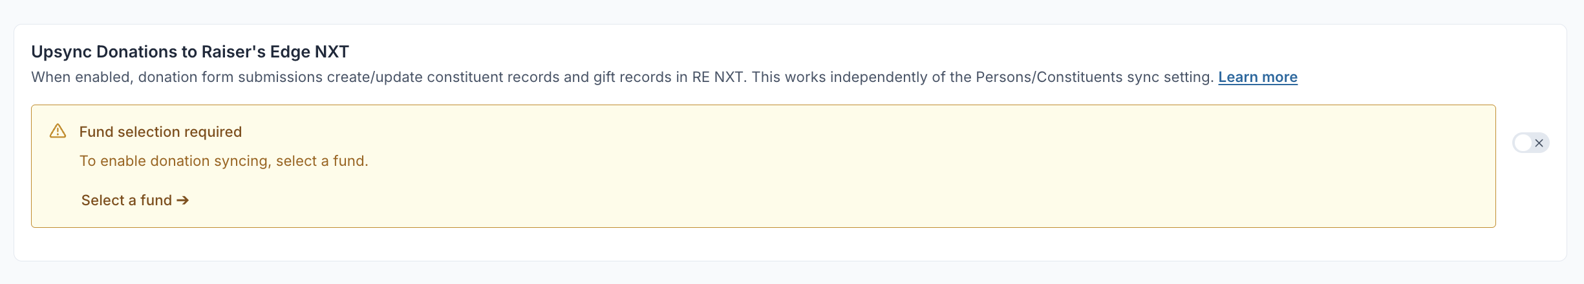Click the arrow icon after Select a fund
Image resolution: width=1584 pixels, height=284 pixels.
pos(183,200)
